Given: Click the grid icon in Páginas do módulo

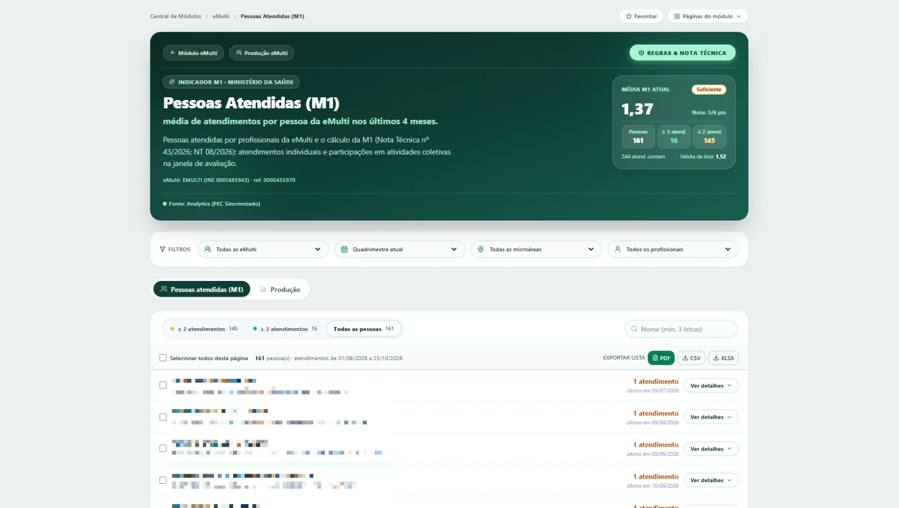Looking at the screenshot, I should (x=677, y=16).
